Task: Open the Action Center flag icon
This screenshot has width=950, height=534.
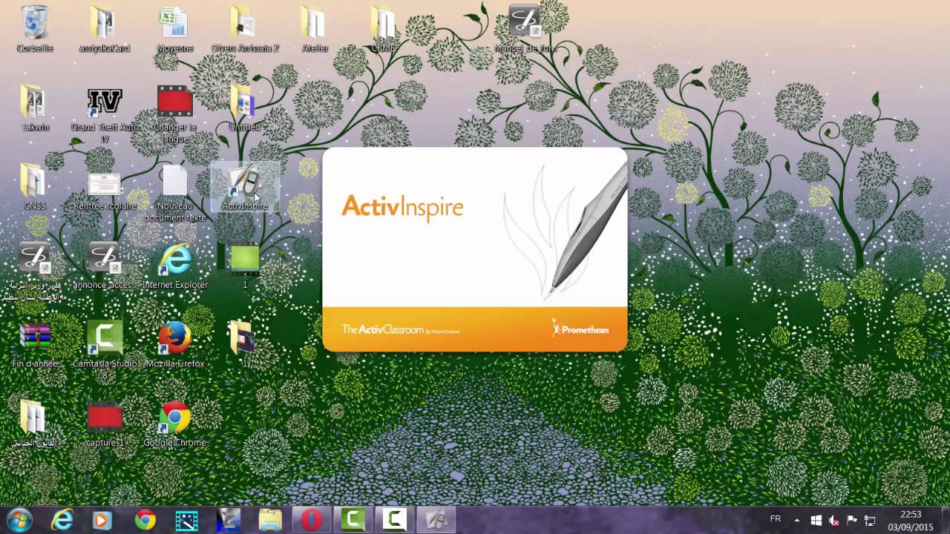Action: pyautogui.click(x=852, y=520)
